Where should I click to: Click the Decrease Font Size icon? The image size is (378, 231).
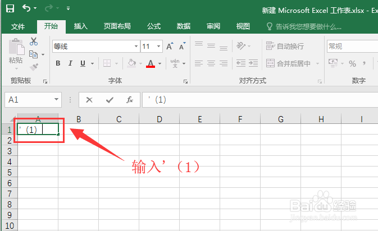[x=182, y=46]
